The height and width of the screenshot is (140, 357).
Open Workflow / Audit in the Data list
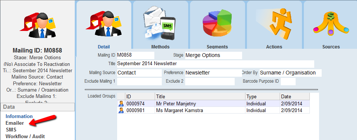(x=25, y=136)
